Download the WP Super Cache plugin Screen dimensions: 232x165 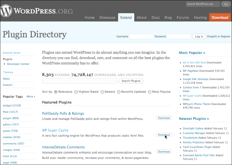click(x=164, y=135)
